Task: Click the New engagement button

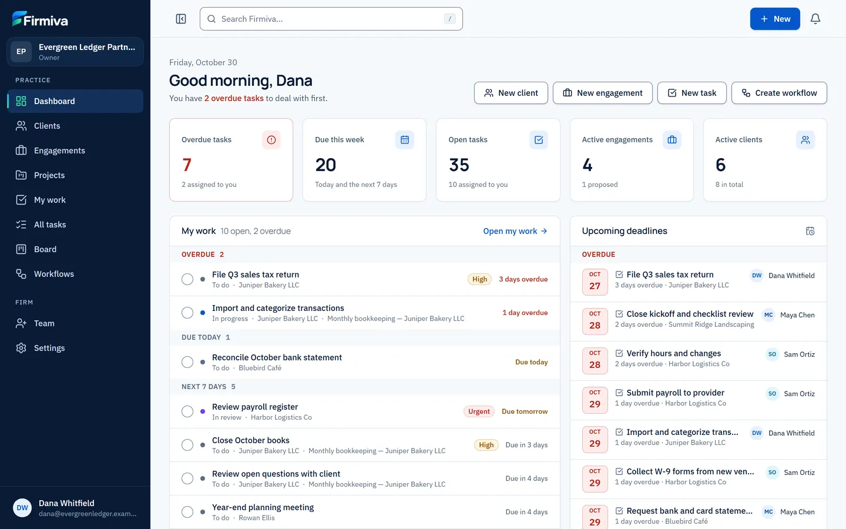Action: [603, 93]
